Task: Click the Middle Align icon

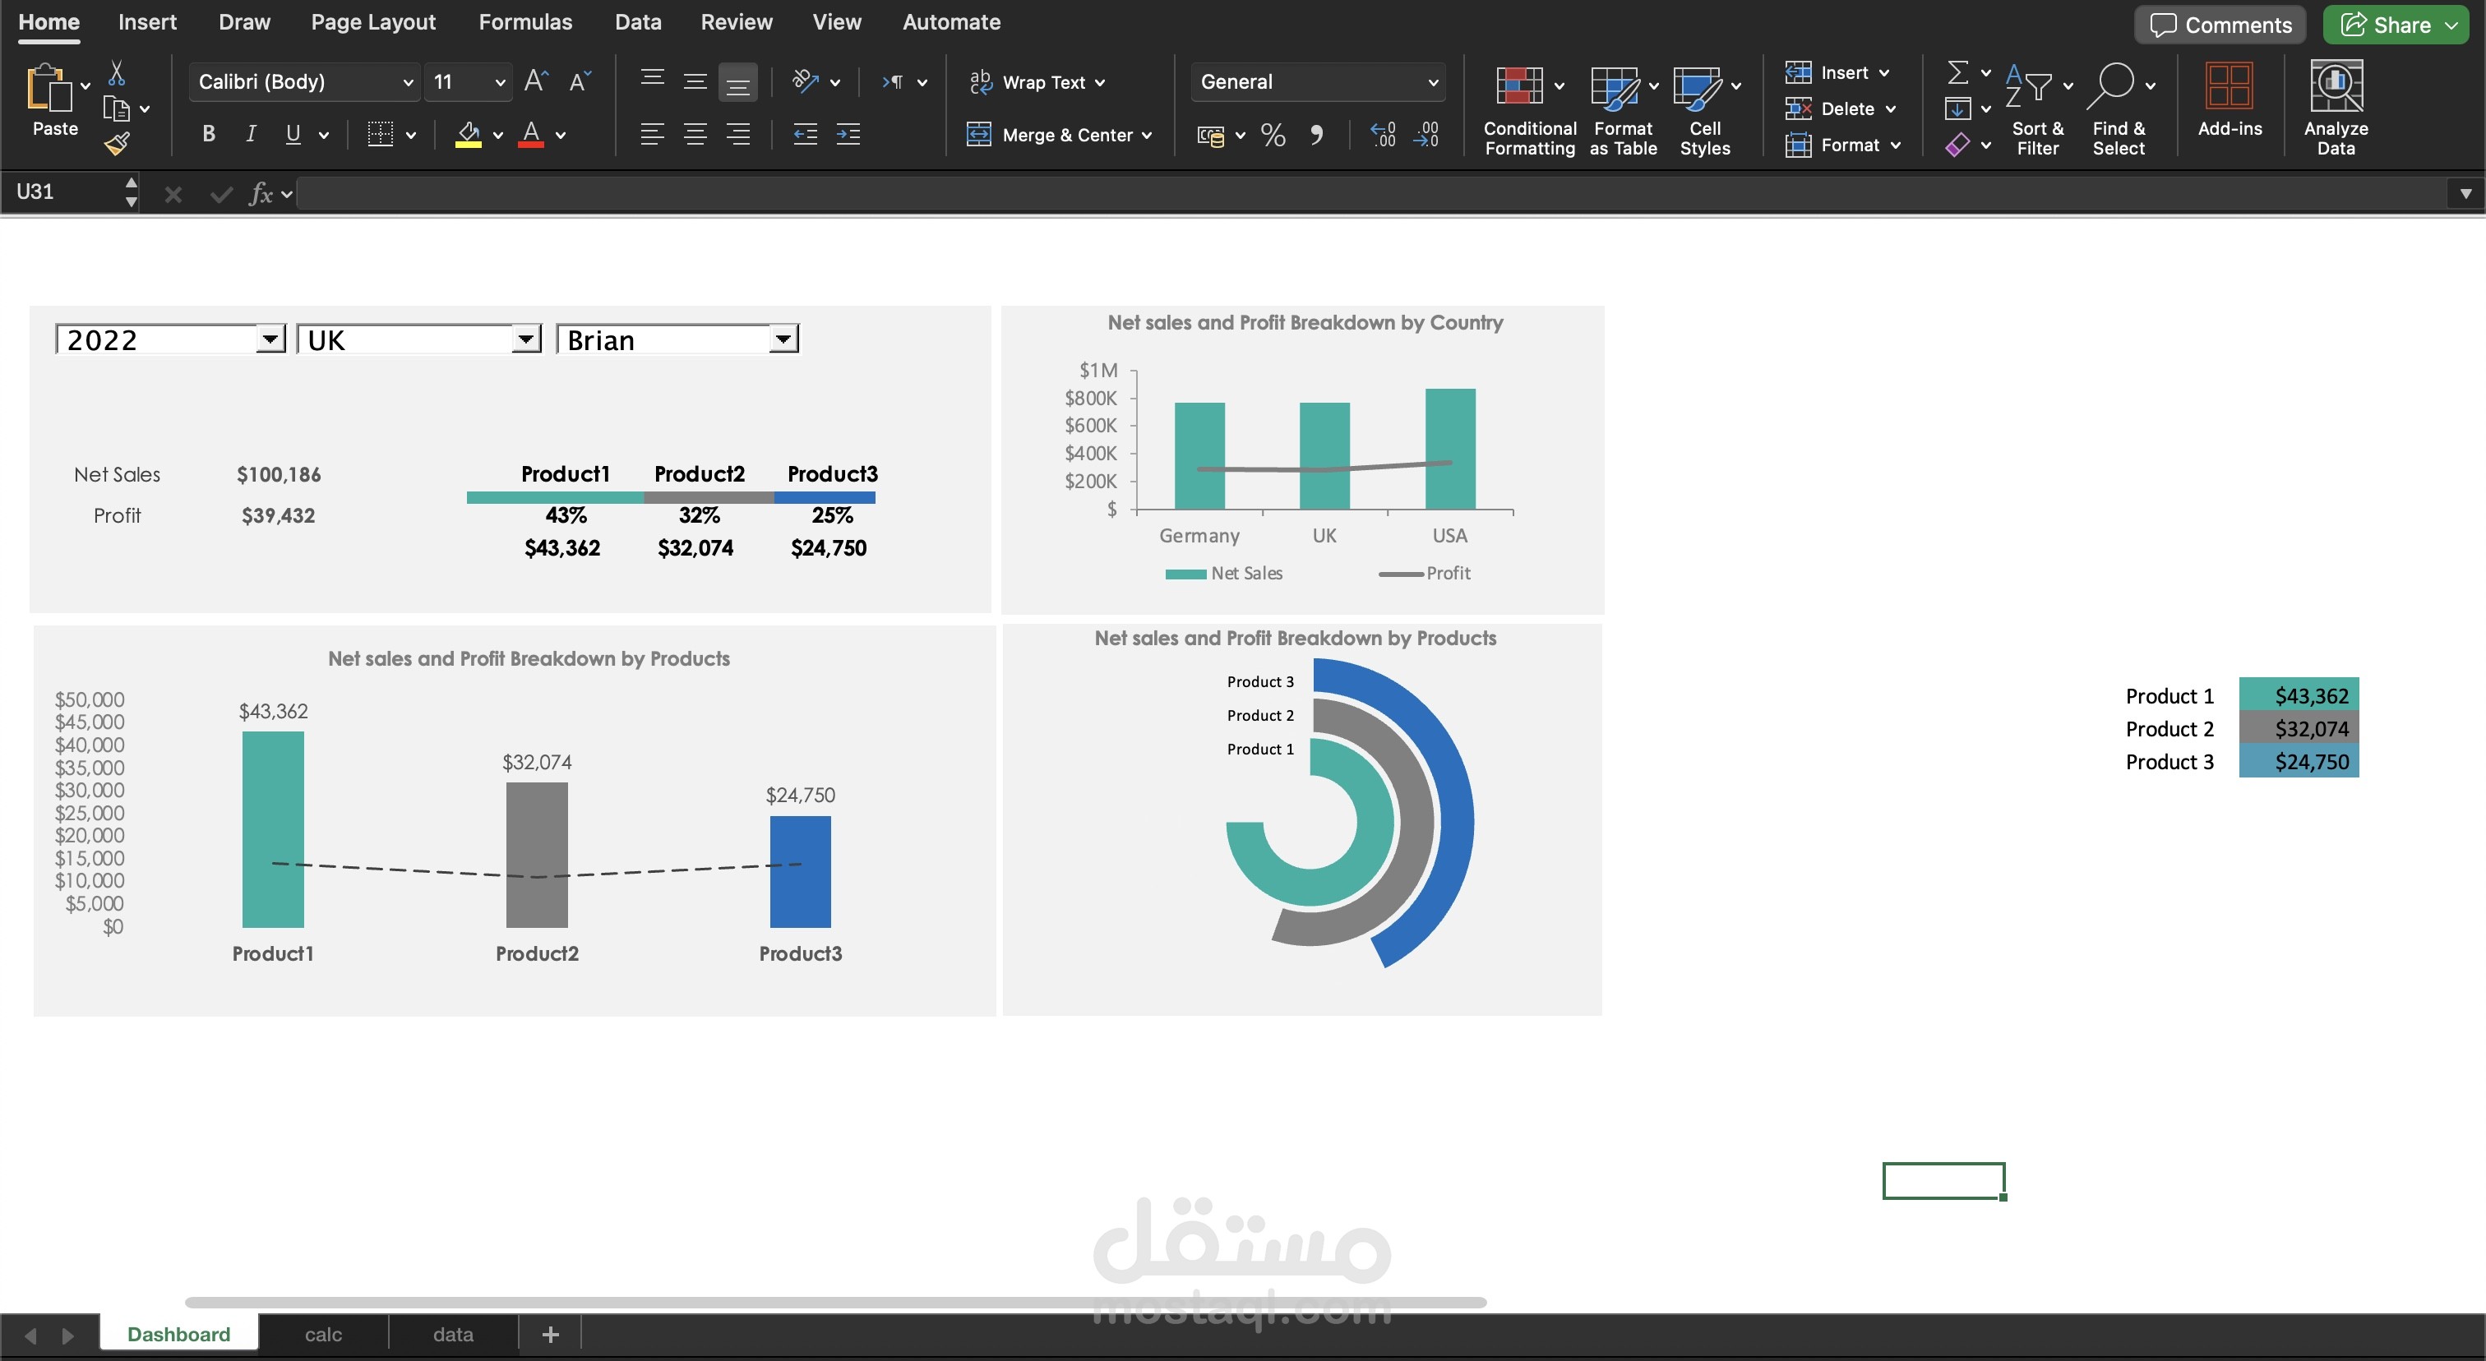Action: coord(695,81)
